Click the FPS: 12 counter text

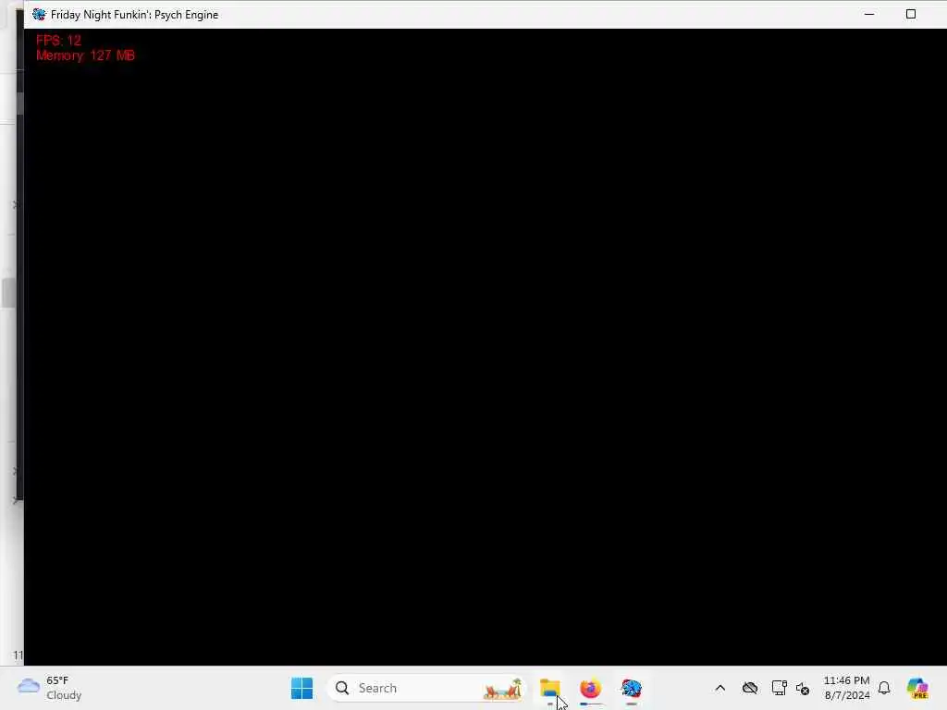58,41
